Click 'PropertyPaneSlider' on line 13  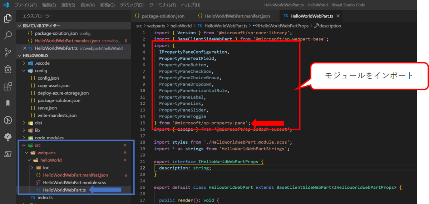pyautogui.click(x=183, y=110)
